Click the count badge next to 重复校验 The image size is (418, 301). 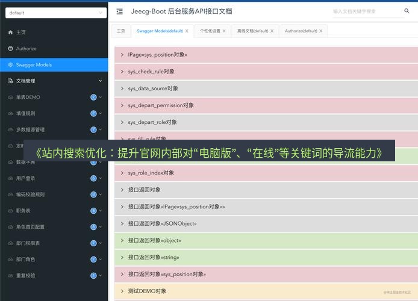tap(93, 276)
